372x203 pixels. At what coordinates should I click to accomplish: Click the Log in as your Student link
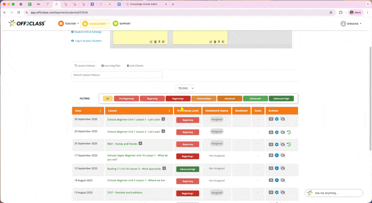88,41
